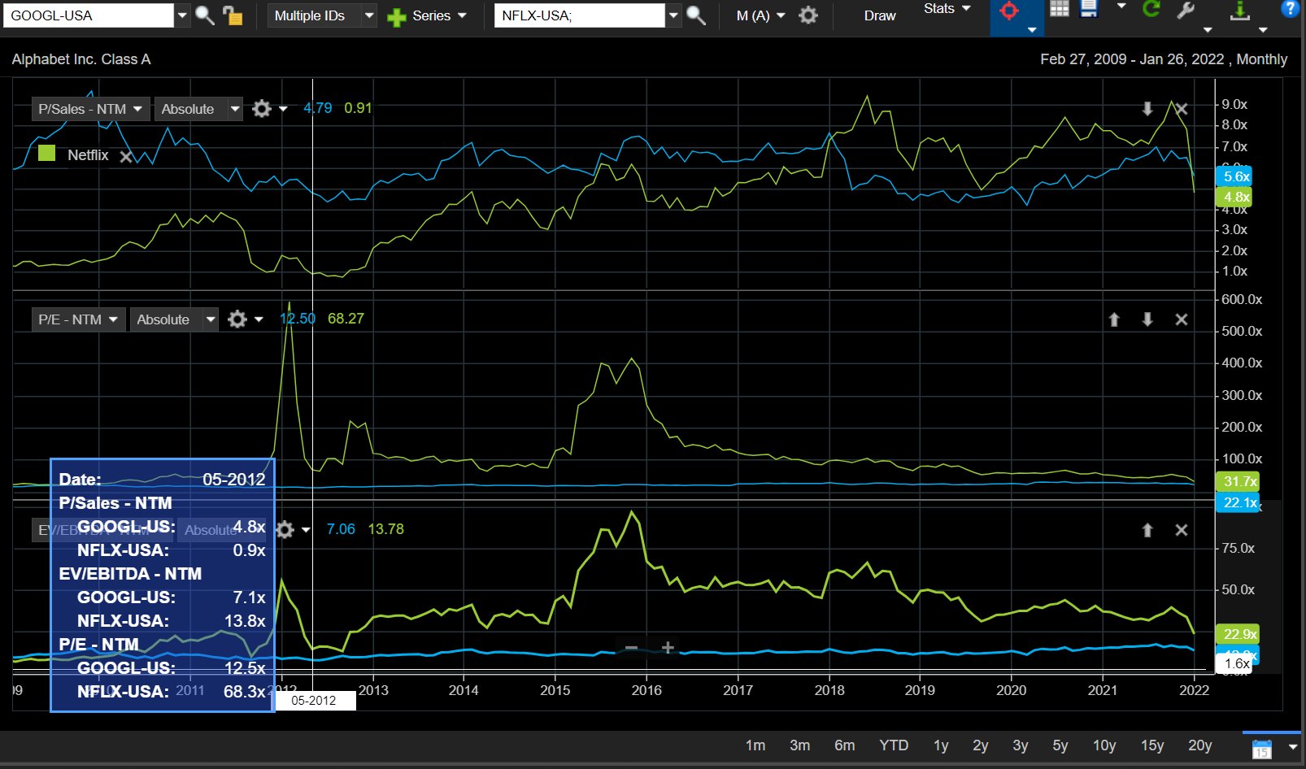Open settings gear in EV/EBITDA panel
The width and height of the screenshot is (1306, 769).
285,530
